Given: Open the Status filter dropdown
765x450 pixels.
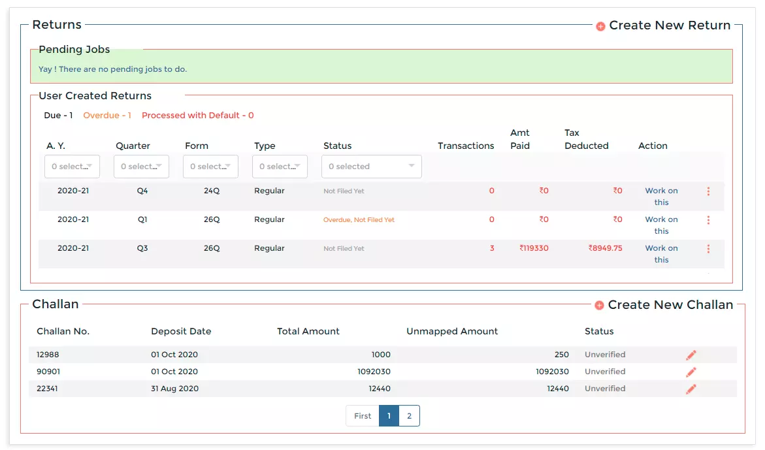Looking at the screenshot, I should (371, 167).
